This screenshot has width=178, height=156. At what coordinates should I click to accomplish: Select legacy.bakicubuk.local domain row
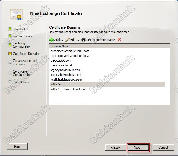click(108, 75)
